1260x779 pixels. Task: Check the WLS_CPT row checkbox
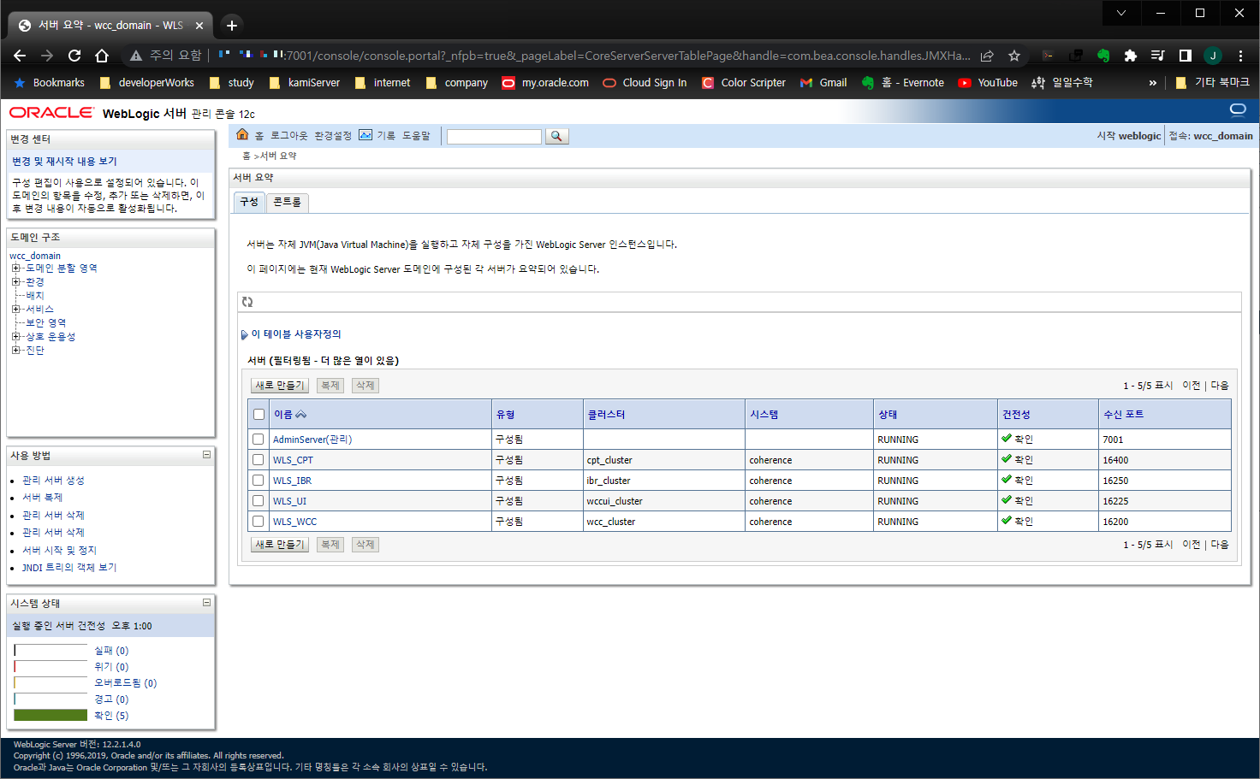pos(259,459)
